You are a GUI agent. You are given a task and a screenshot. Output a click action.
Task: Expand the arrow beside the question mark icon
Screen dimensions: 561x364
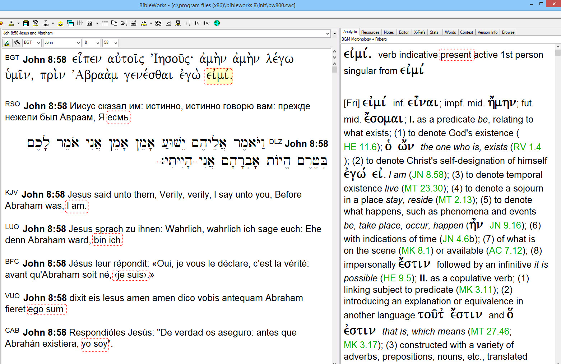53,23
